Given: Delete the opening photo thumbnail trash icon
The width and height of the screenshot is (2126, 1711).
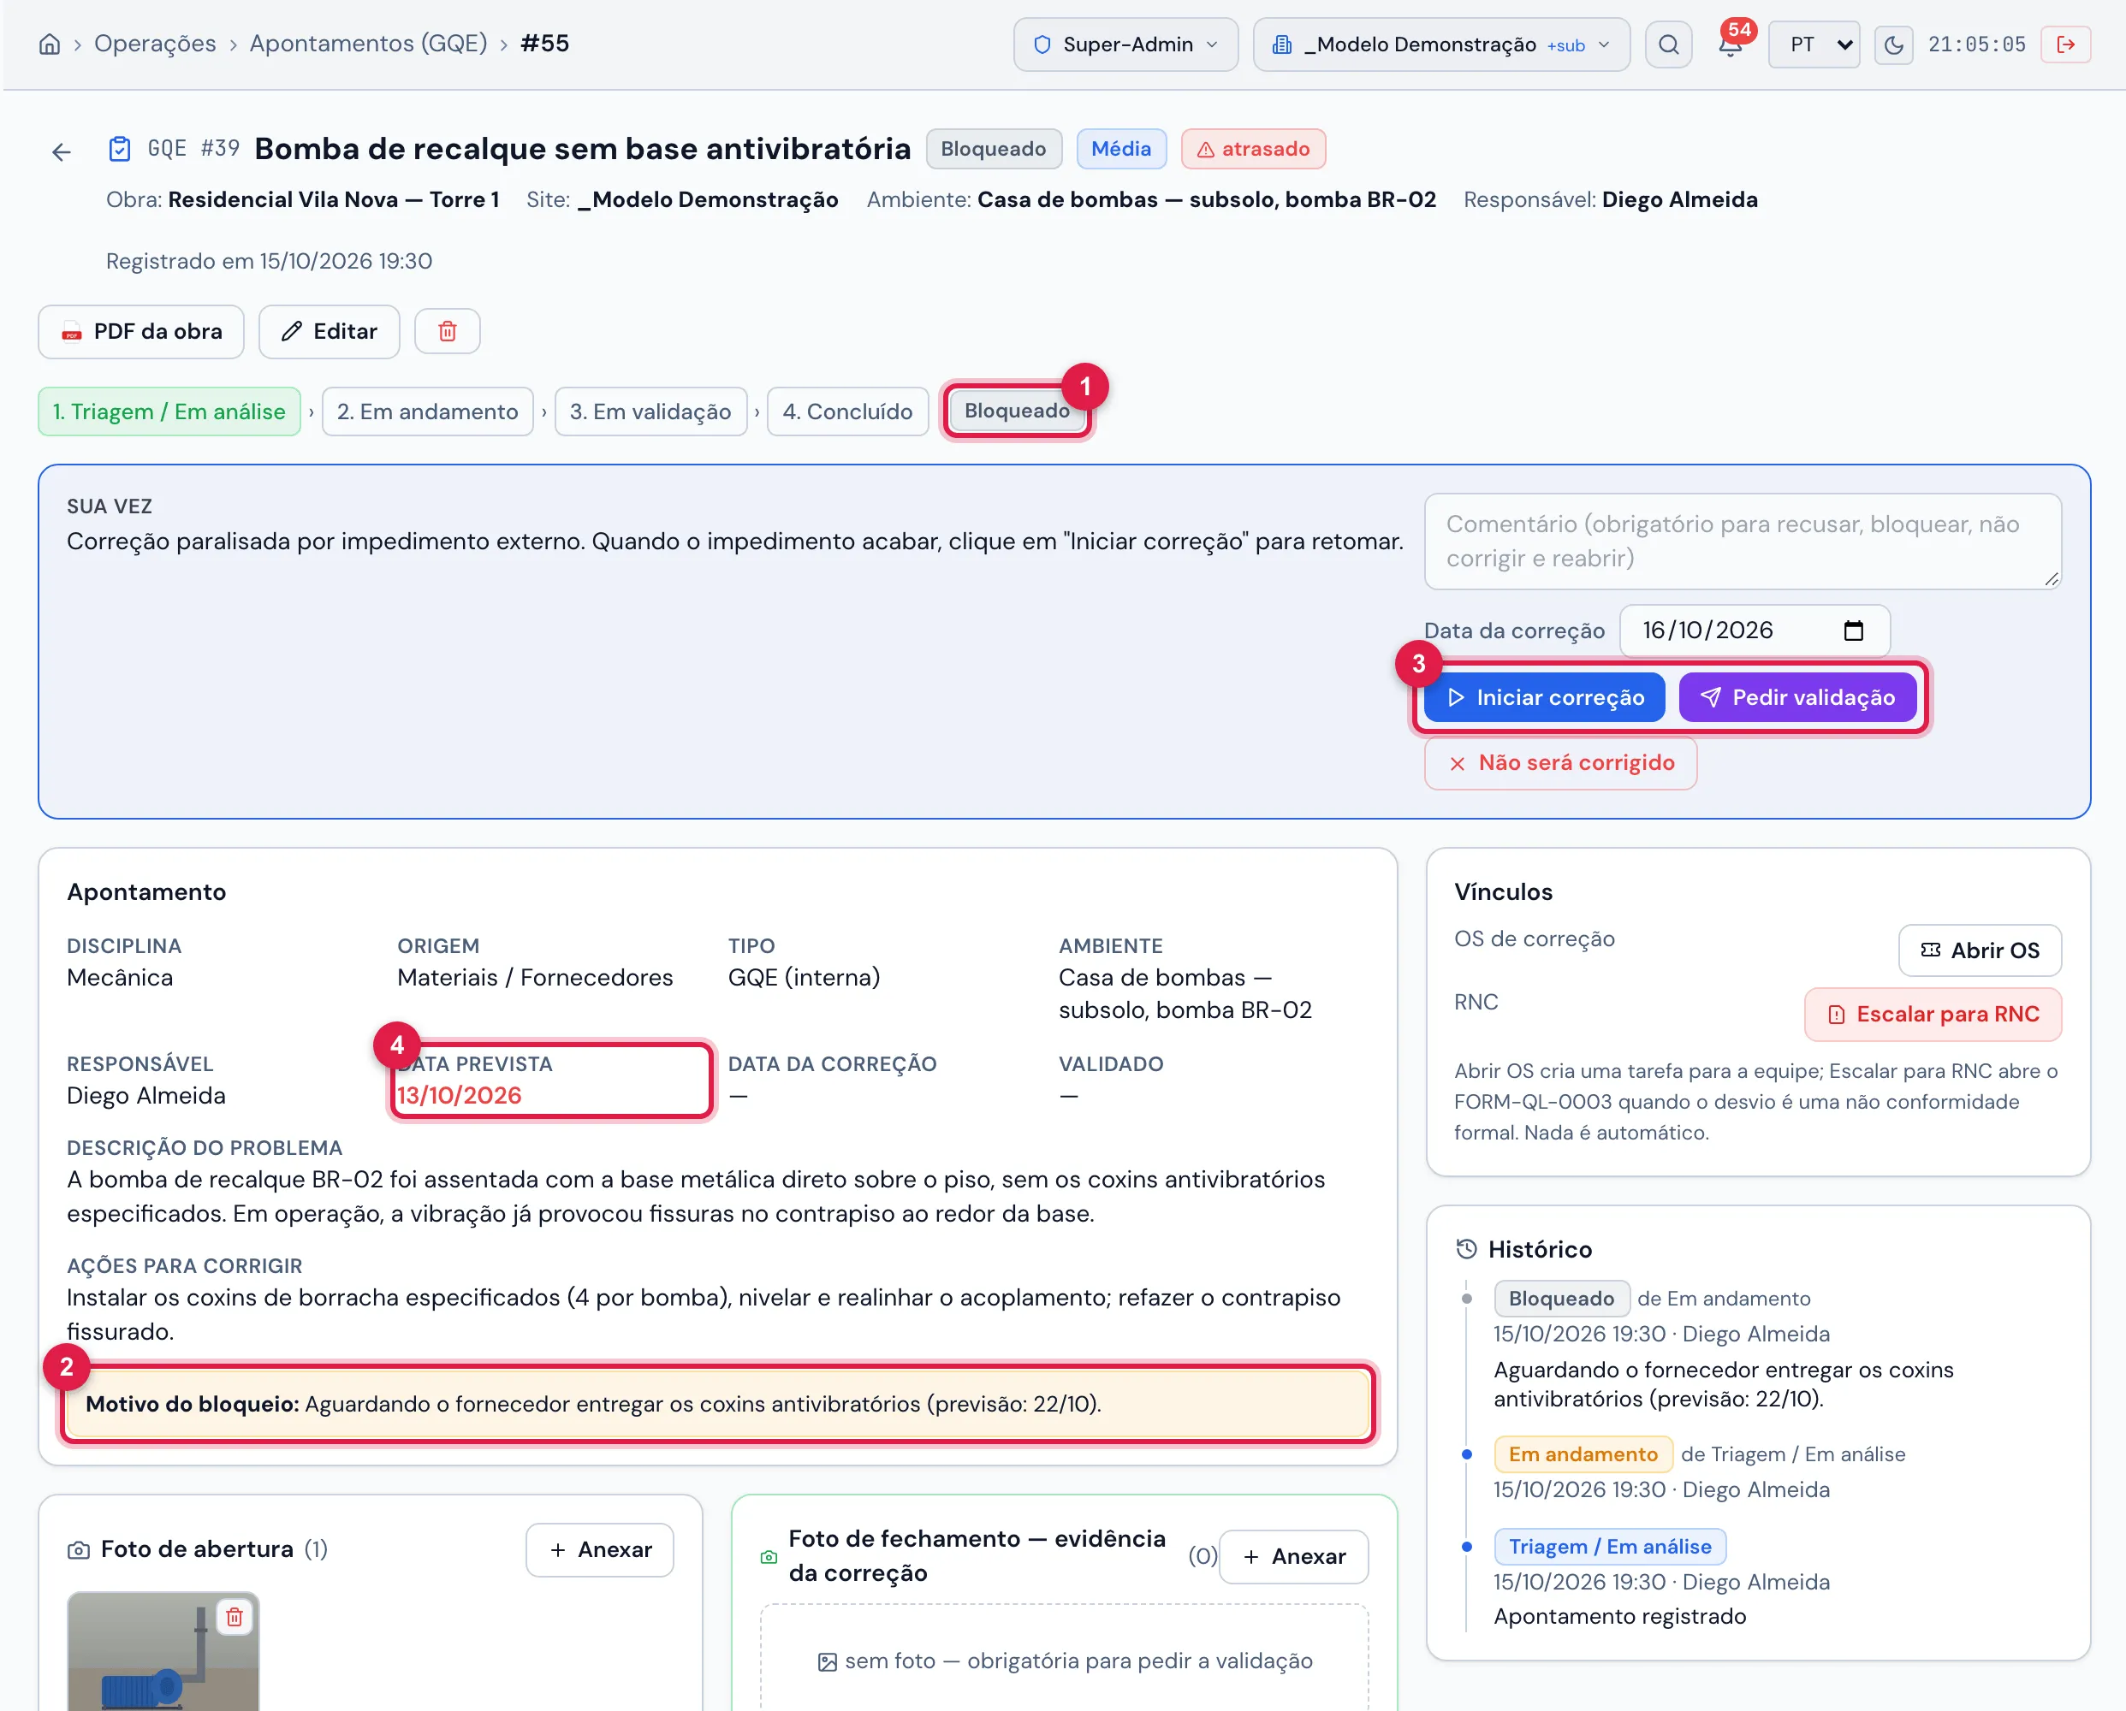Looking at the screenshot, I should [x=235, y=1618].
